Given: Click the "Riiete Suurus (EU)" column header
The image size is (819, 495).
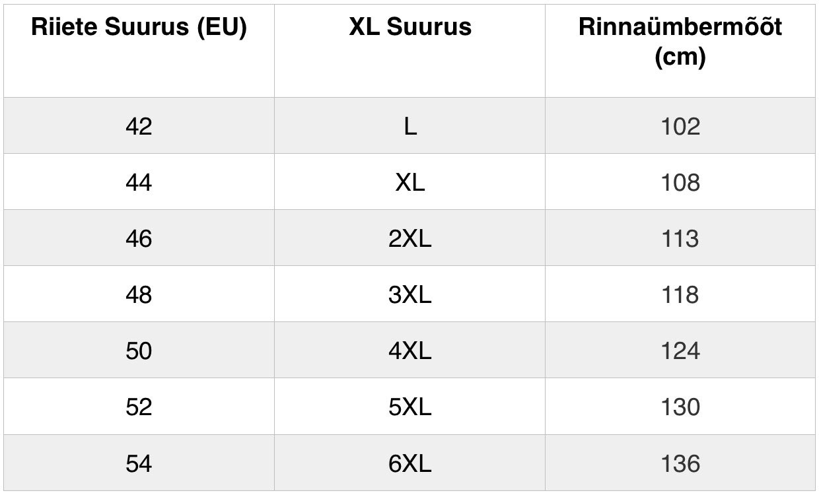Looking at the screenshot, I should (x=139, y=28).
